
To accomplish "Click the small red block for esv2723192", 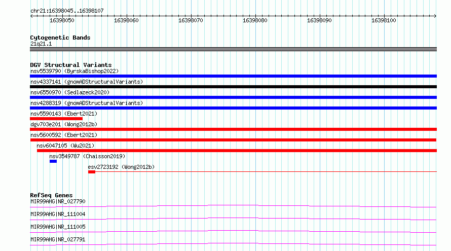I will [91, 172].
